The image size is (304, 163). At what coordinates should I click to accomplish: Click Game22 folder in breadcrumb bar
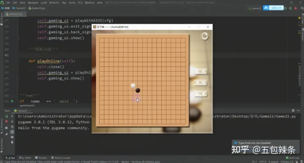click(19, 8)
